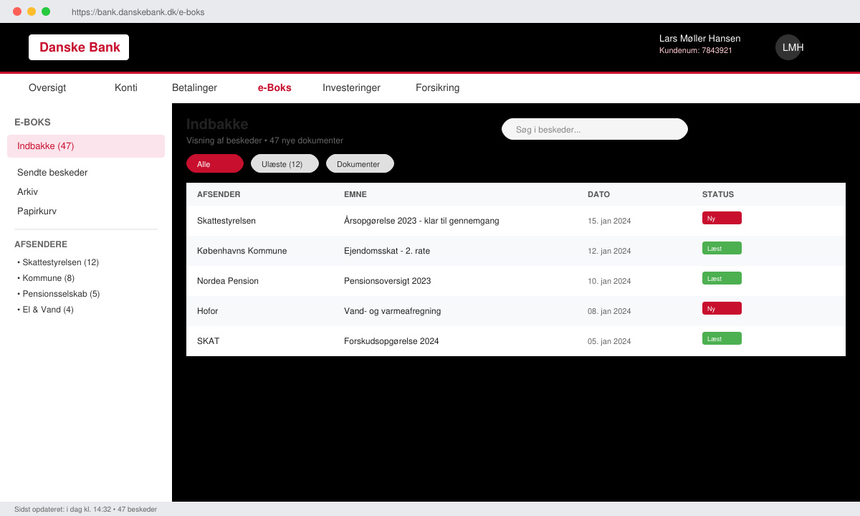Show only Ulæste (12) messages
Screen dimensions: 860x516
pyautogui.click(x=285, y=163)
